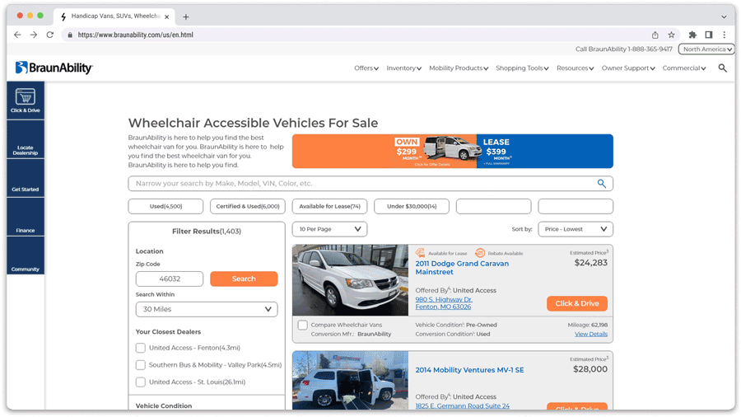Open the browser three-dot menu
Image resolution: width=741 pixels, height=417 pixels.
[724, 35]
